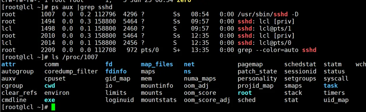Select the 'net' directory entry
This screenshot has height=112, width=366.
(x=189, y=64)
